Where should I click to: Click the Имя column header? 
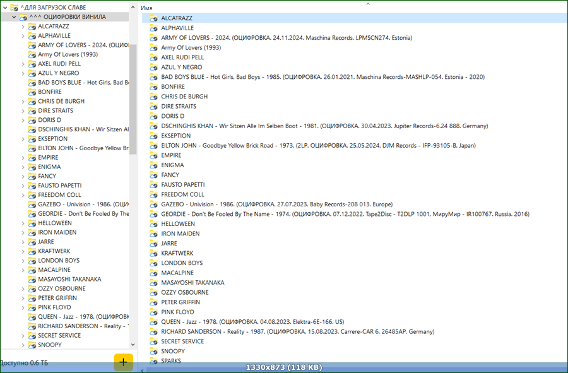tap(146, 8)
